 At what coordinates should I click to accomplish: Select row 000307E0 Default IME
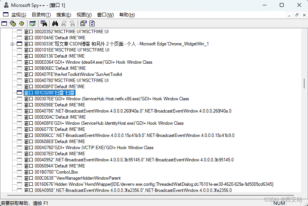point(55,154)
